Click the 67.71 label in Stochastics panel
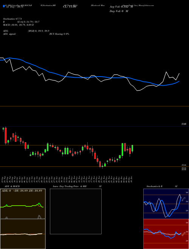The height and width of the screenshot is (249, 189). (x=184, y=199)
